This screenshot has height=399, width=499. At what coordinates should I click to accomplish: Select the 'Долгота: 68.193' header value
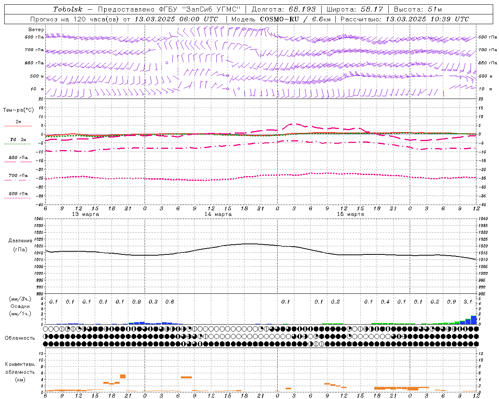[284, 9]
